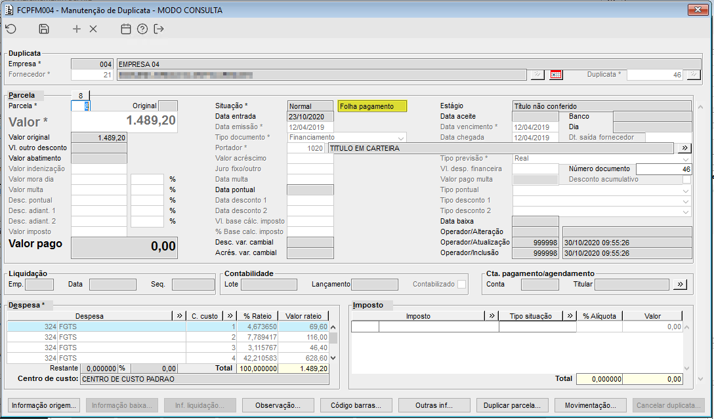Open the Tipo previsão Real dropdown
This screenshot has width=714, height=419.
[686, 159]
